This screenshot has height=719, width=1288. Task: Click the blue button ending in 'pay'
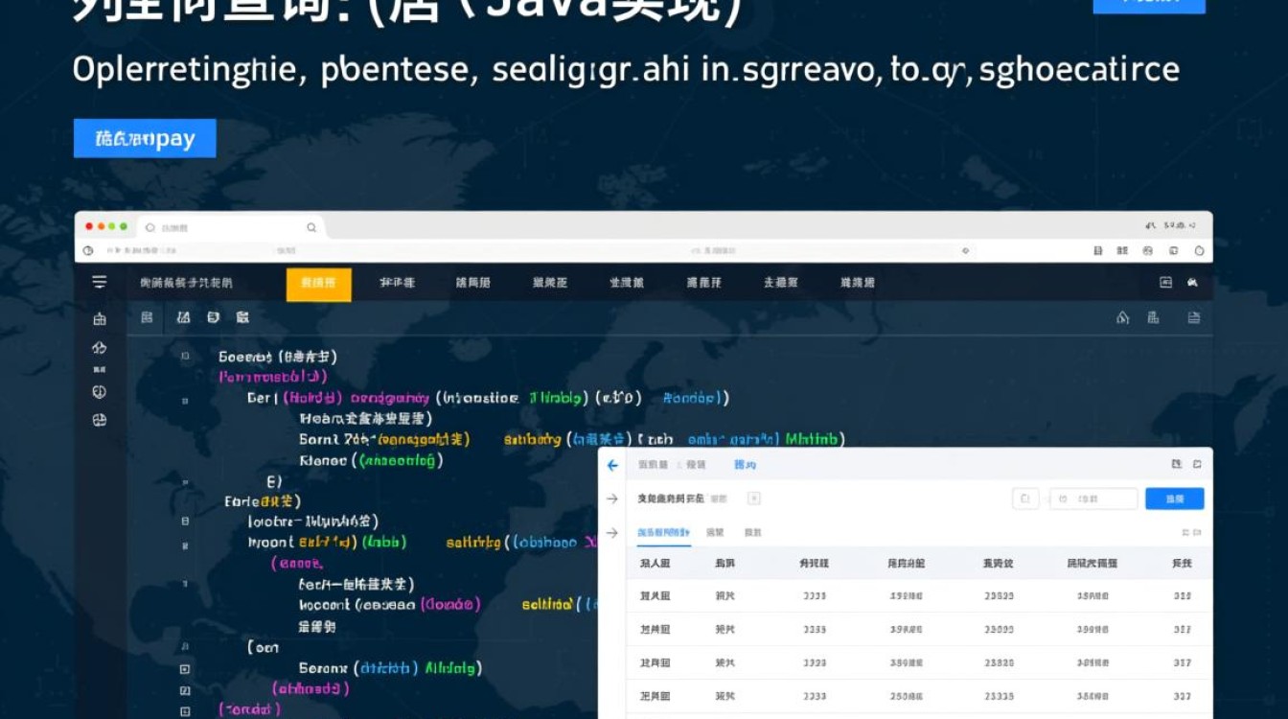point(145,139)
